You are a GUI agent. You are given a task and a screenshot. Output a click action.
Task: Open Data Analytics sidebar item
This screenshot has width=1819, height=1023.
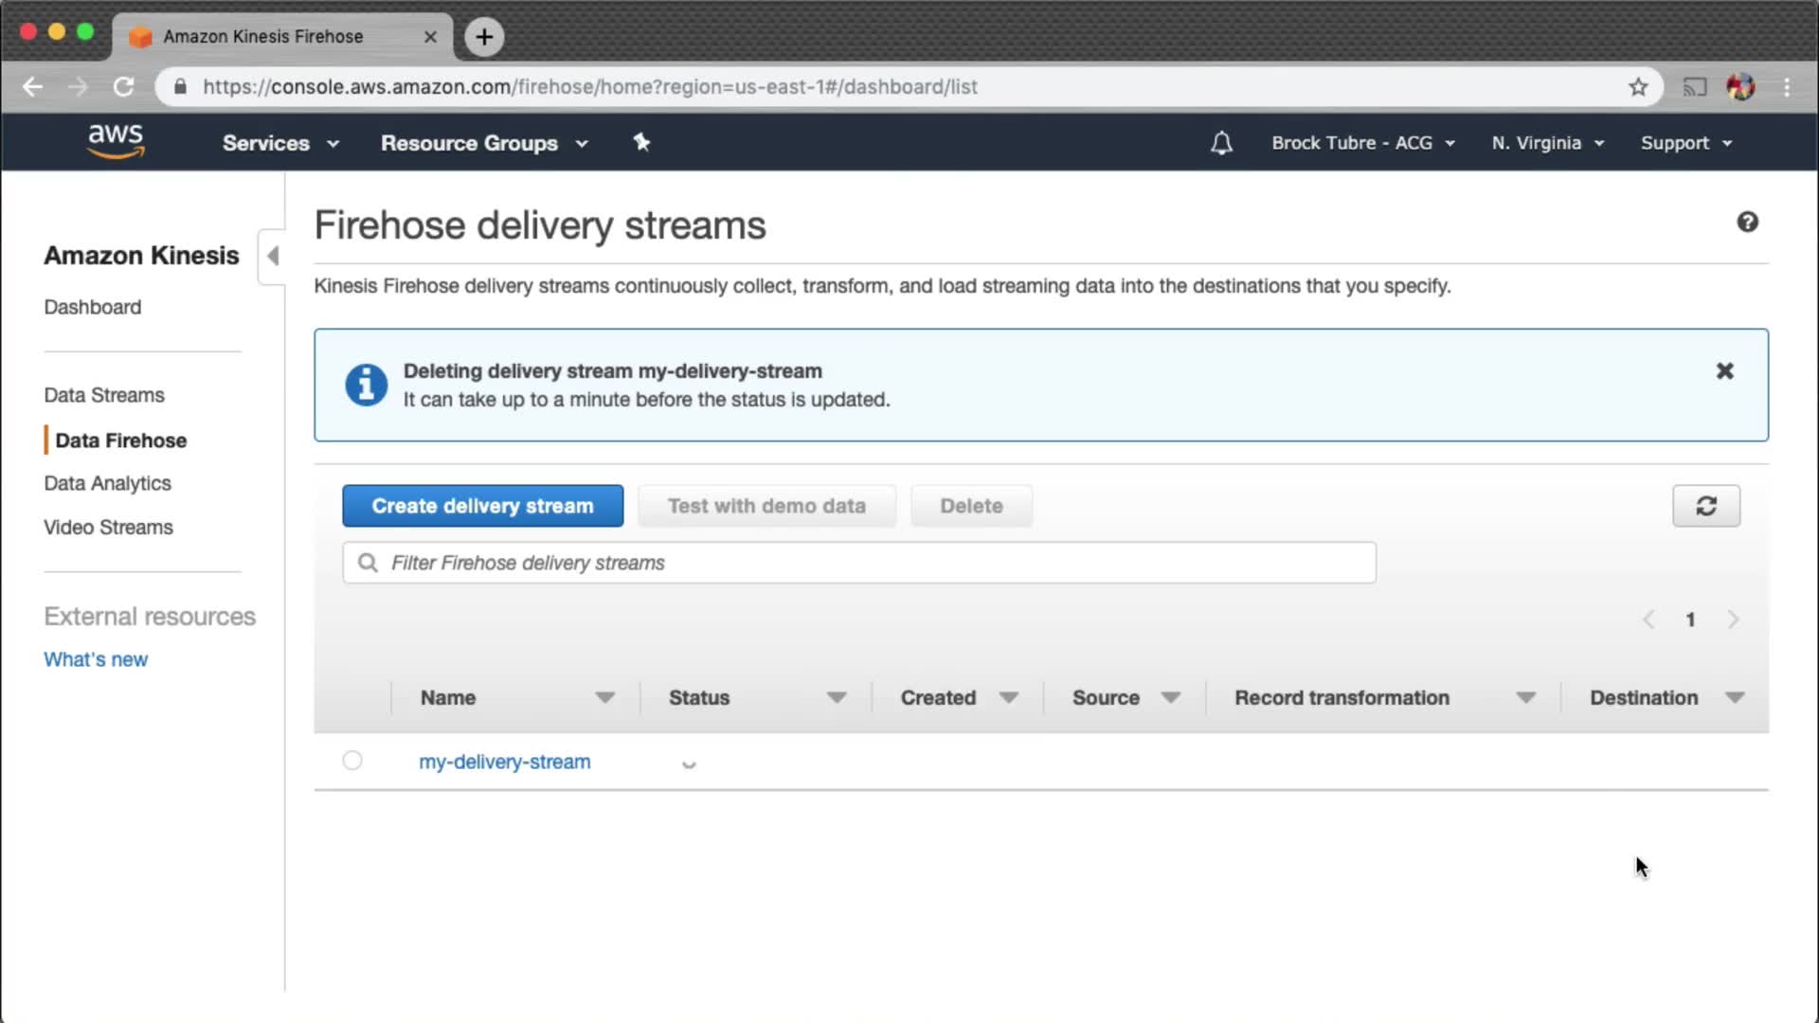tap(107, 483)
